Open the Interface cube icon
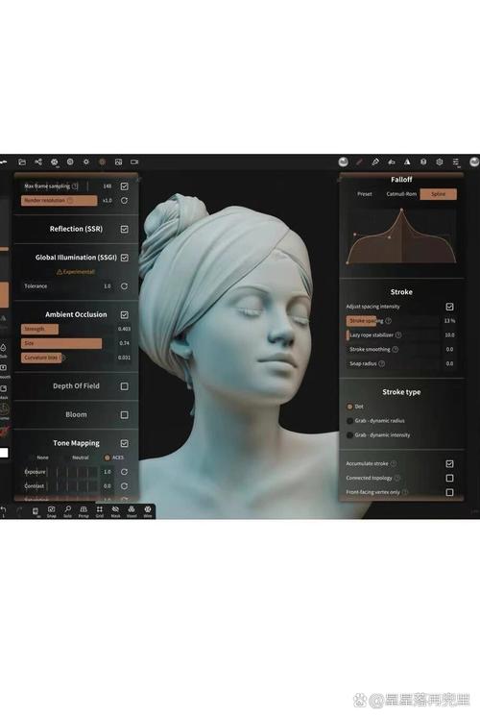The width and height of the screenshot is (480, 718). pyautogui.click(x=423, y=161)
